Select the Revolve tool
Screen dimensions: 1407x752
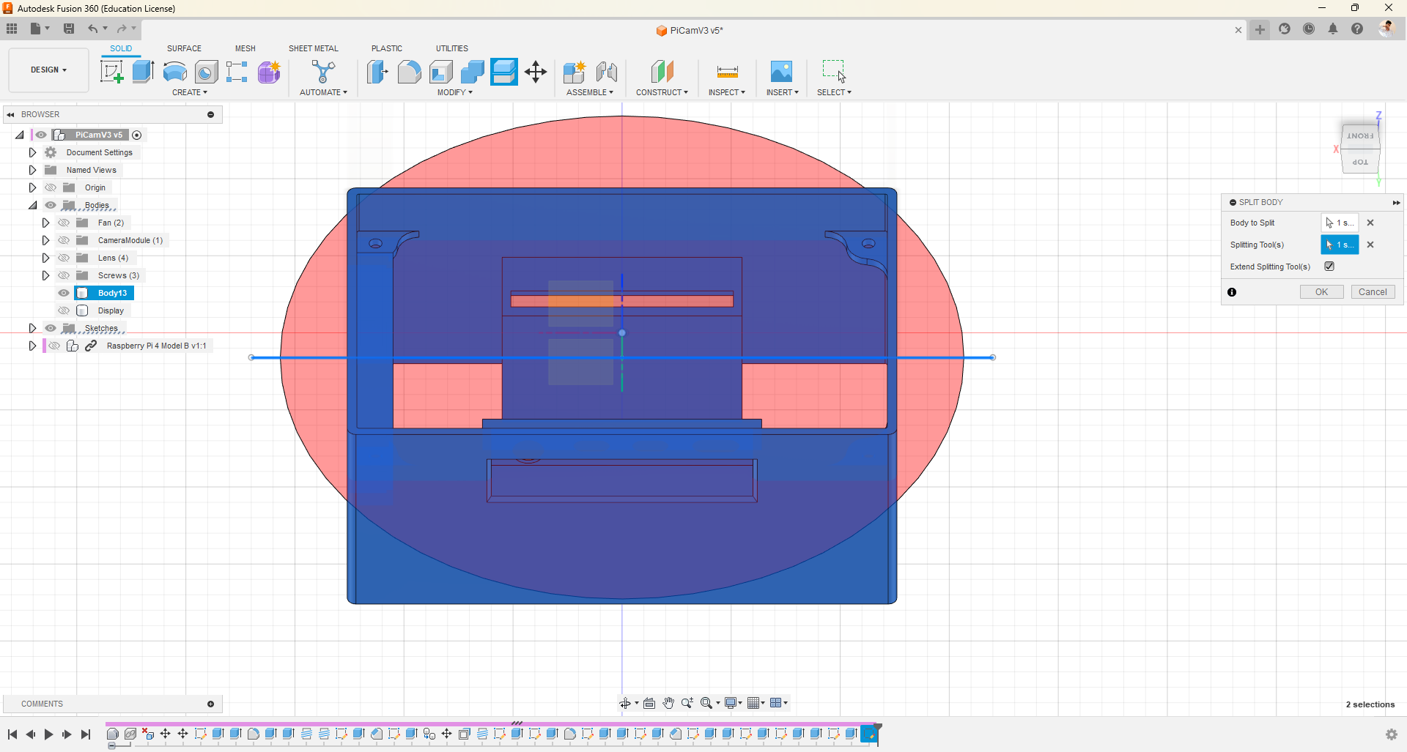pyautogui.click(x=174, y=72)
